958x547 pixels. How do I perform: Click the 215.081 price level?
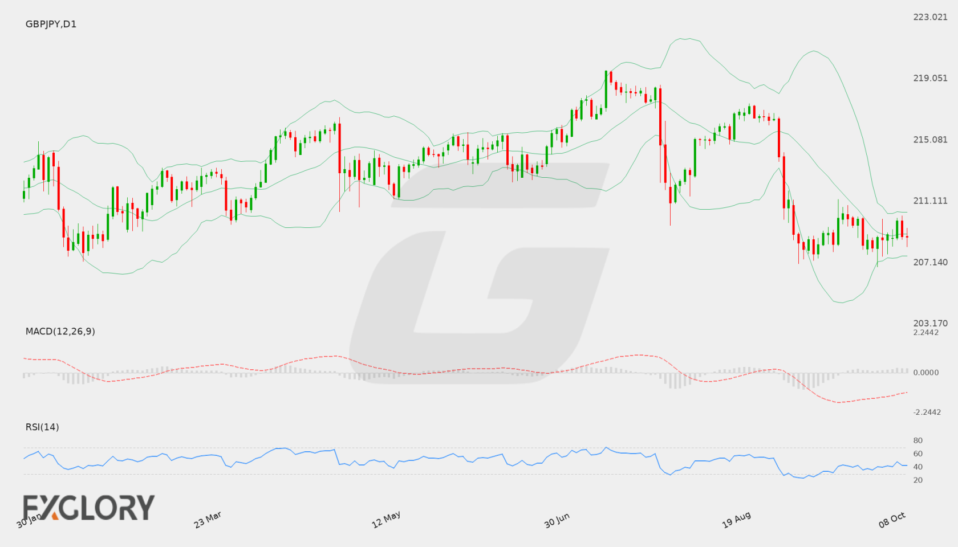coord(930,140)
